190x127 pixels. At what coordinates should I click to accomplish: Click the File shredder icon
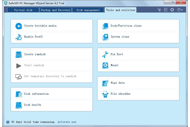tap(105, 94)
